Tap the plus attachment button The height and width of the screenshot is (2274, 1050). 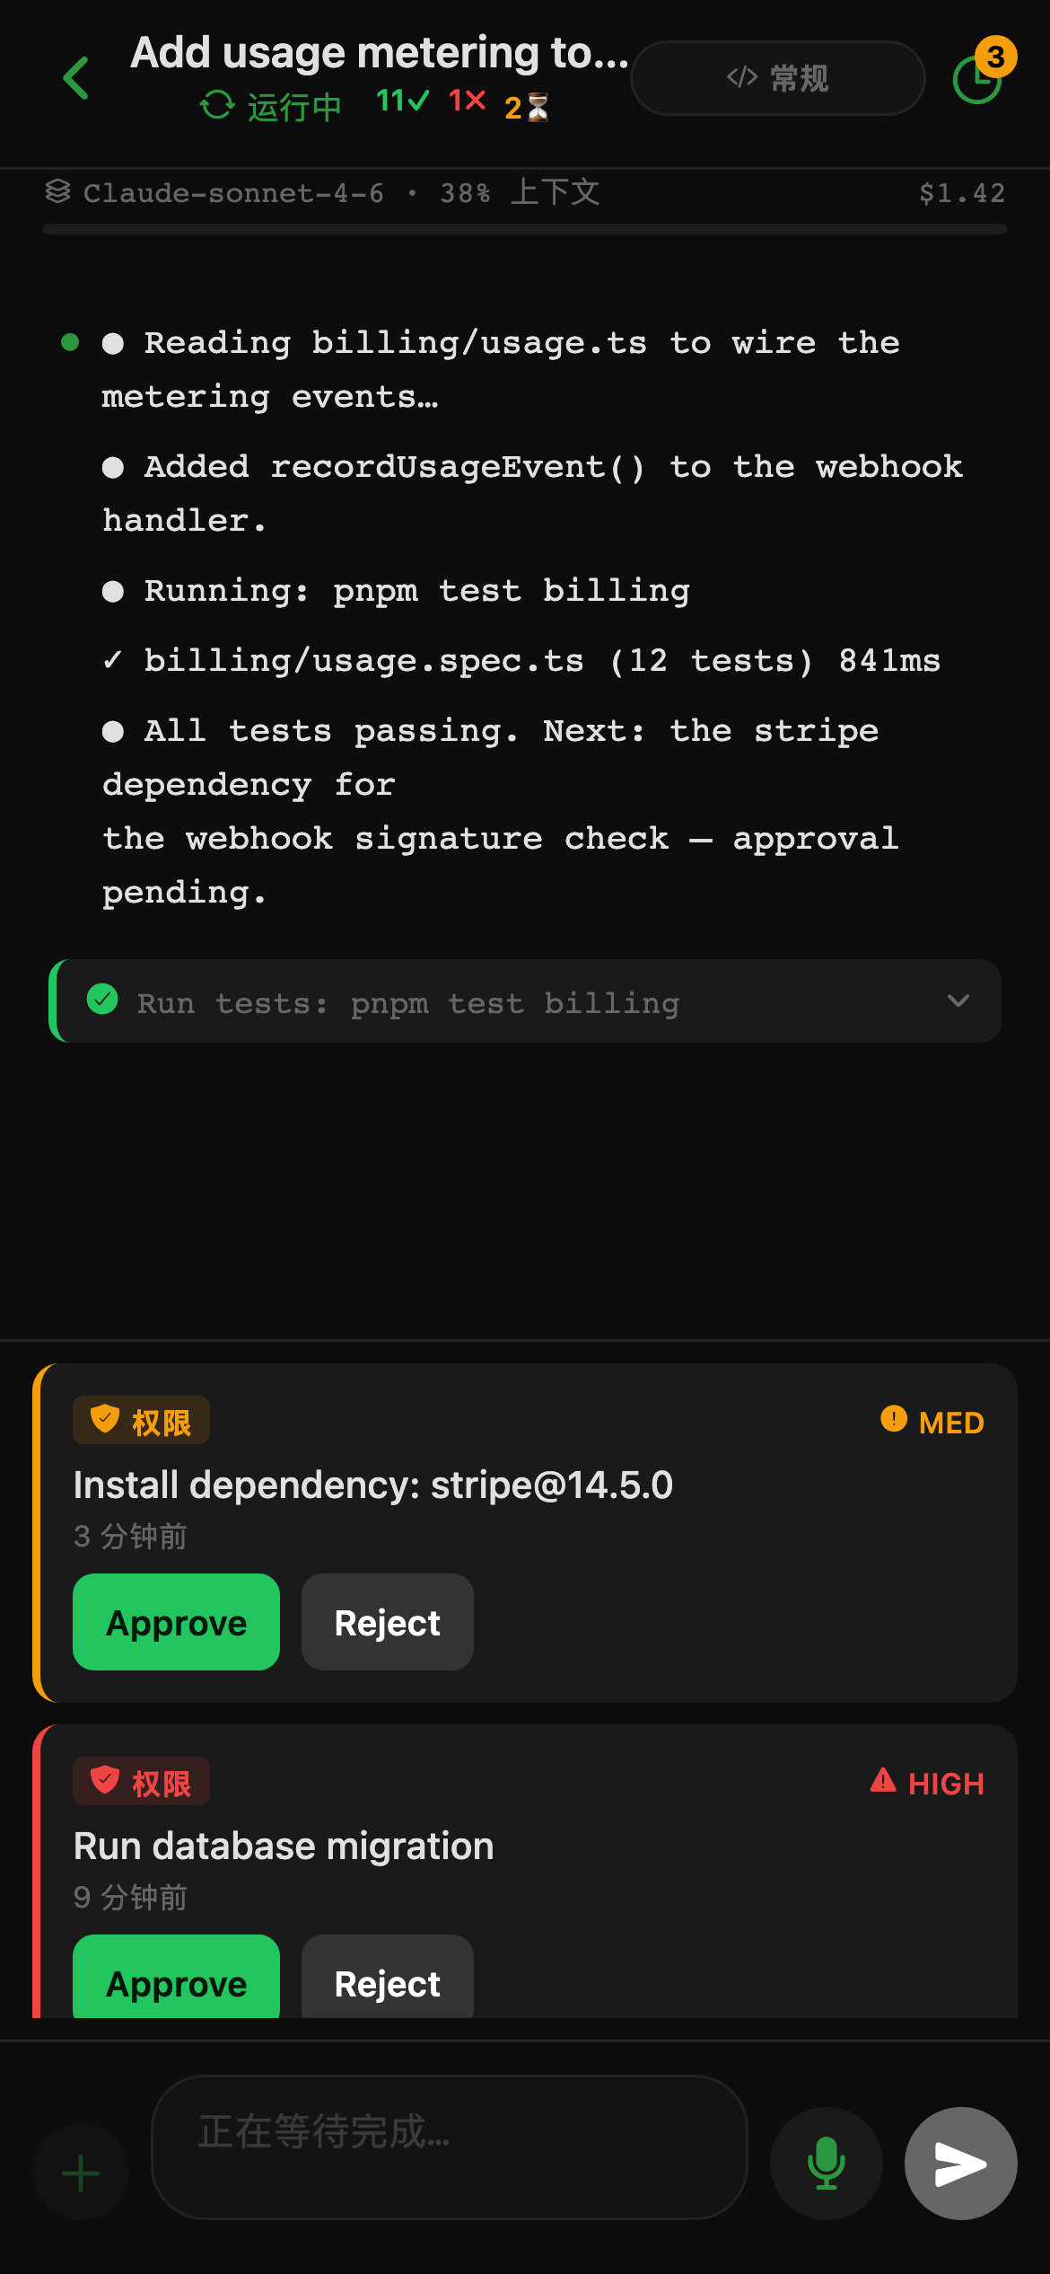point(81,2173)
